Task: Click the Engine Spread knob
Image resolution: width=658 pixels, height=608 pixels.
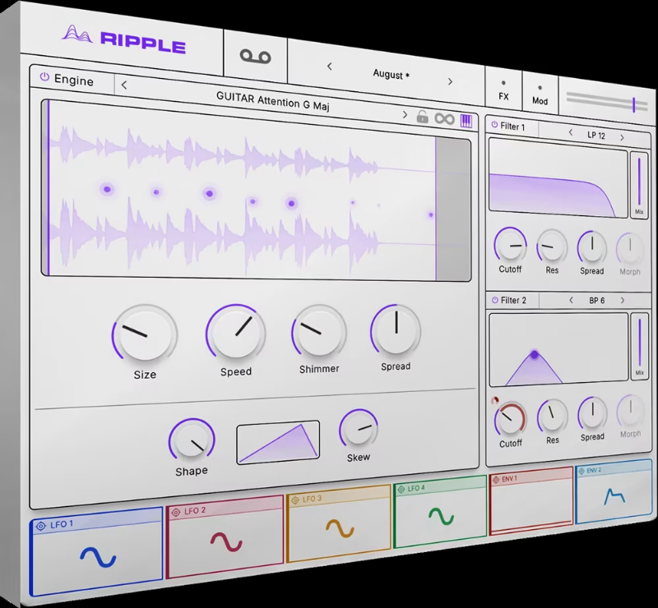Action: pyautogui.click(x=396, y=330)
